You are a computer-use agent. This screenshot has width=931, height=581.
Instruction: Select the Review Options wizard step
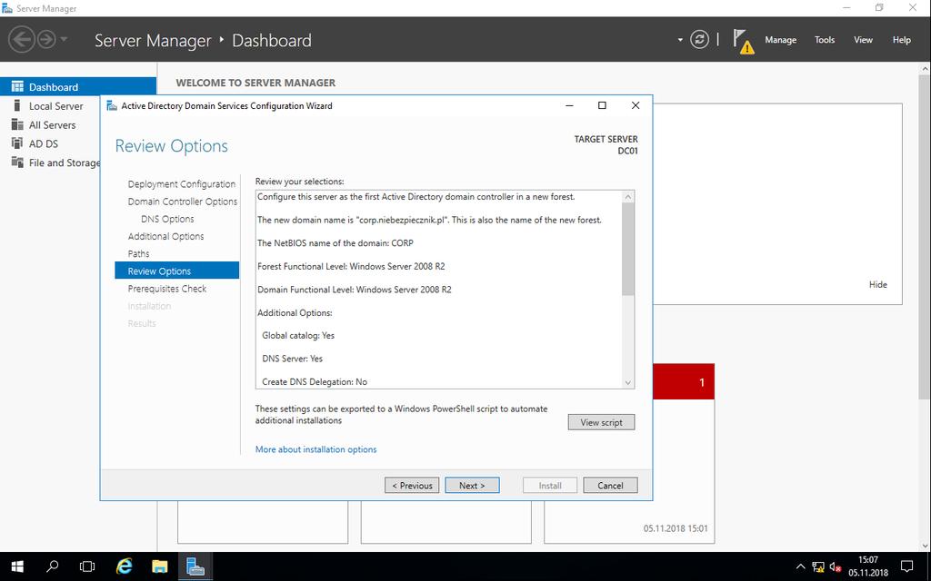pyautogui.click(x=177, y=271)
